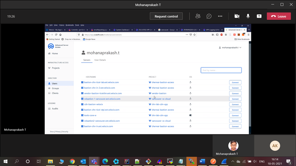The width and height of the screenshot is (296, 166).
Task: Click the browser Home icon
Action: coord(60,35)
